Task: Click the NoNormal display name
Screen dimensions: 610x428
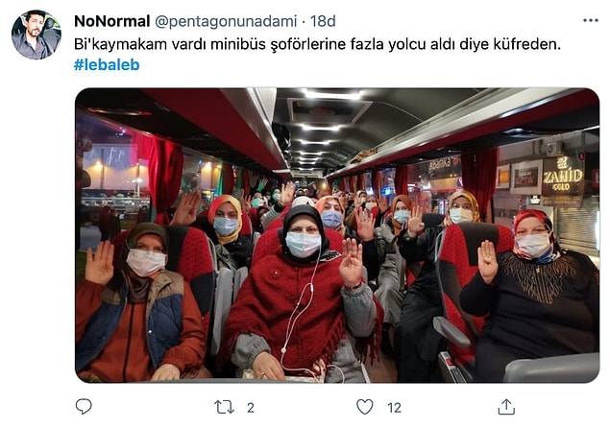Action: (x=111, y=21)
